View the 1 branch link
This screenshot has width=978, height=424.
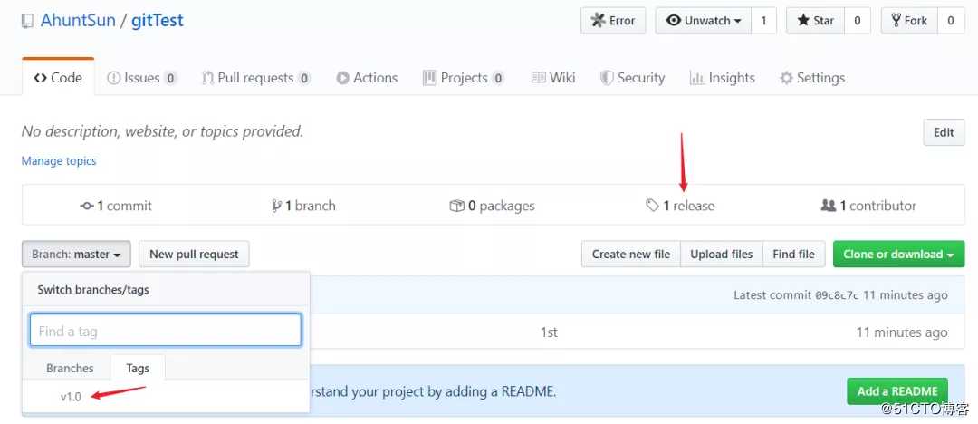pos(303,206)
